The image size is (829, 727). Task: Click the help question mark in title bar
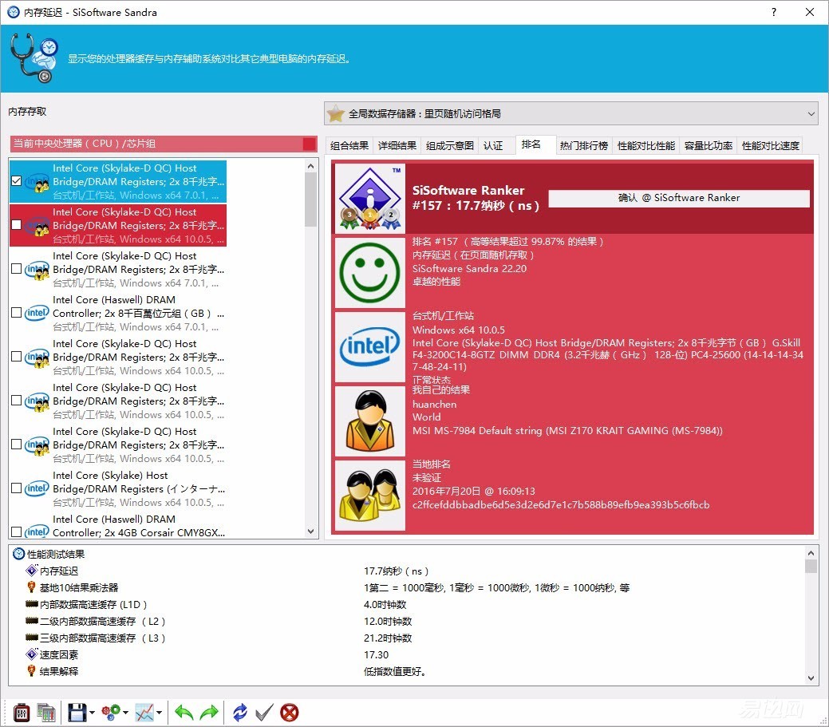[x=774, y=12]
